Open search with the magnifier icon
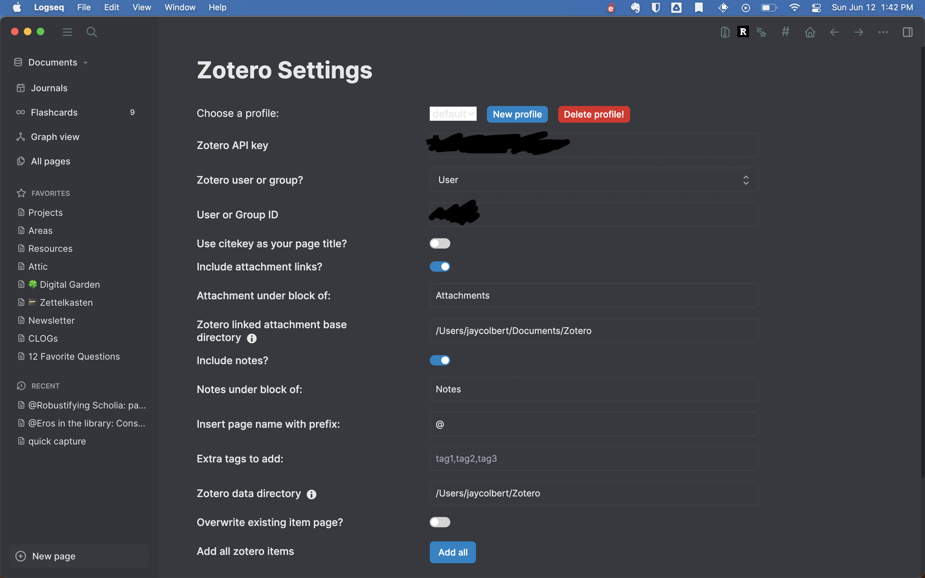Screen dimensions: 925x578 tap(92, 32)
